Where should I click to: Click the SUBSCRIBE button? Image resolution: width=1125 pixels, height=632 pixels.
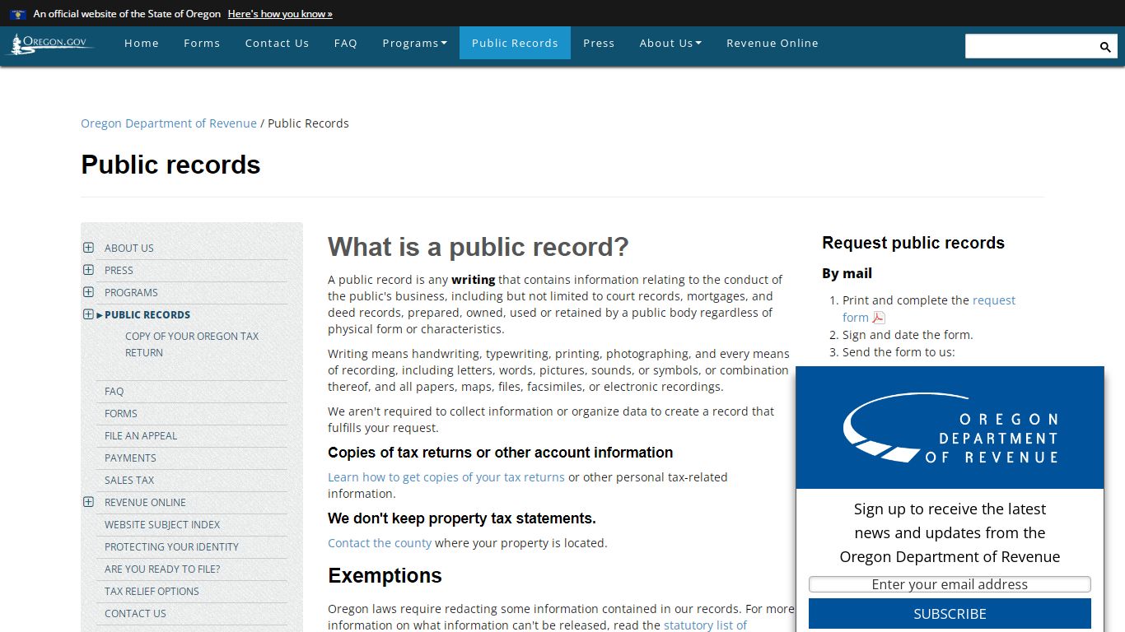point(950,614)
